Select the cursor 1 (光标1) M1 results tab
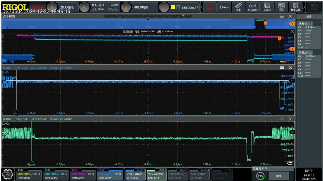Viewport: 323px width, 181px height. (306, 24)
